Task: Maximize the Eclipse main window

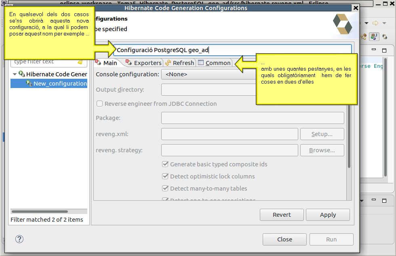Action: (x=385, y=4)
